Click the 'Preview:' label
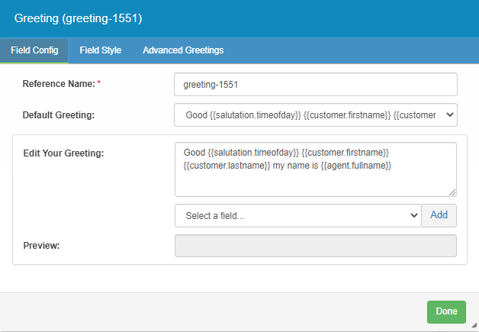This screenshot has width=479, height=332. point(41,246)
